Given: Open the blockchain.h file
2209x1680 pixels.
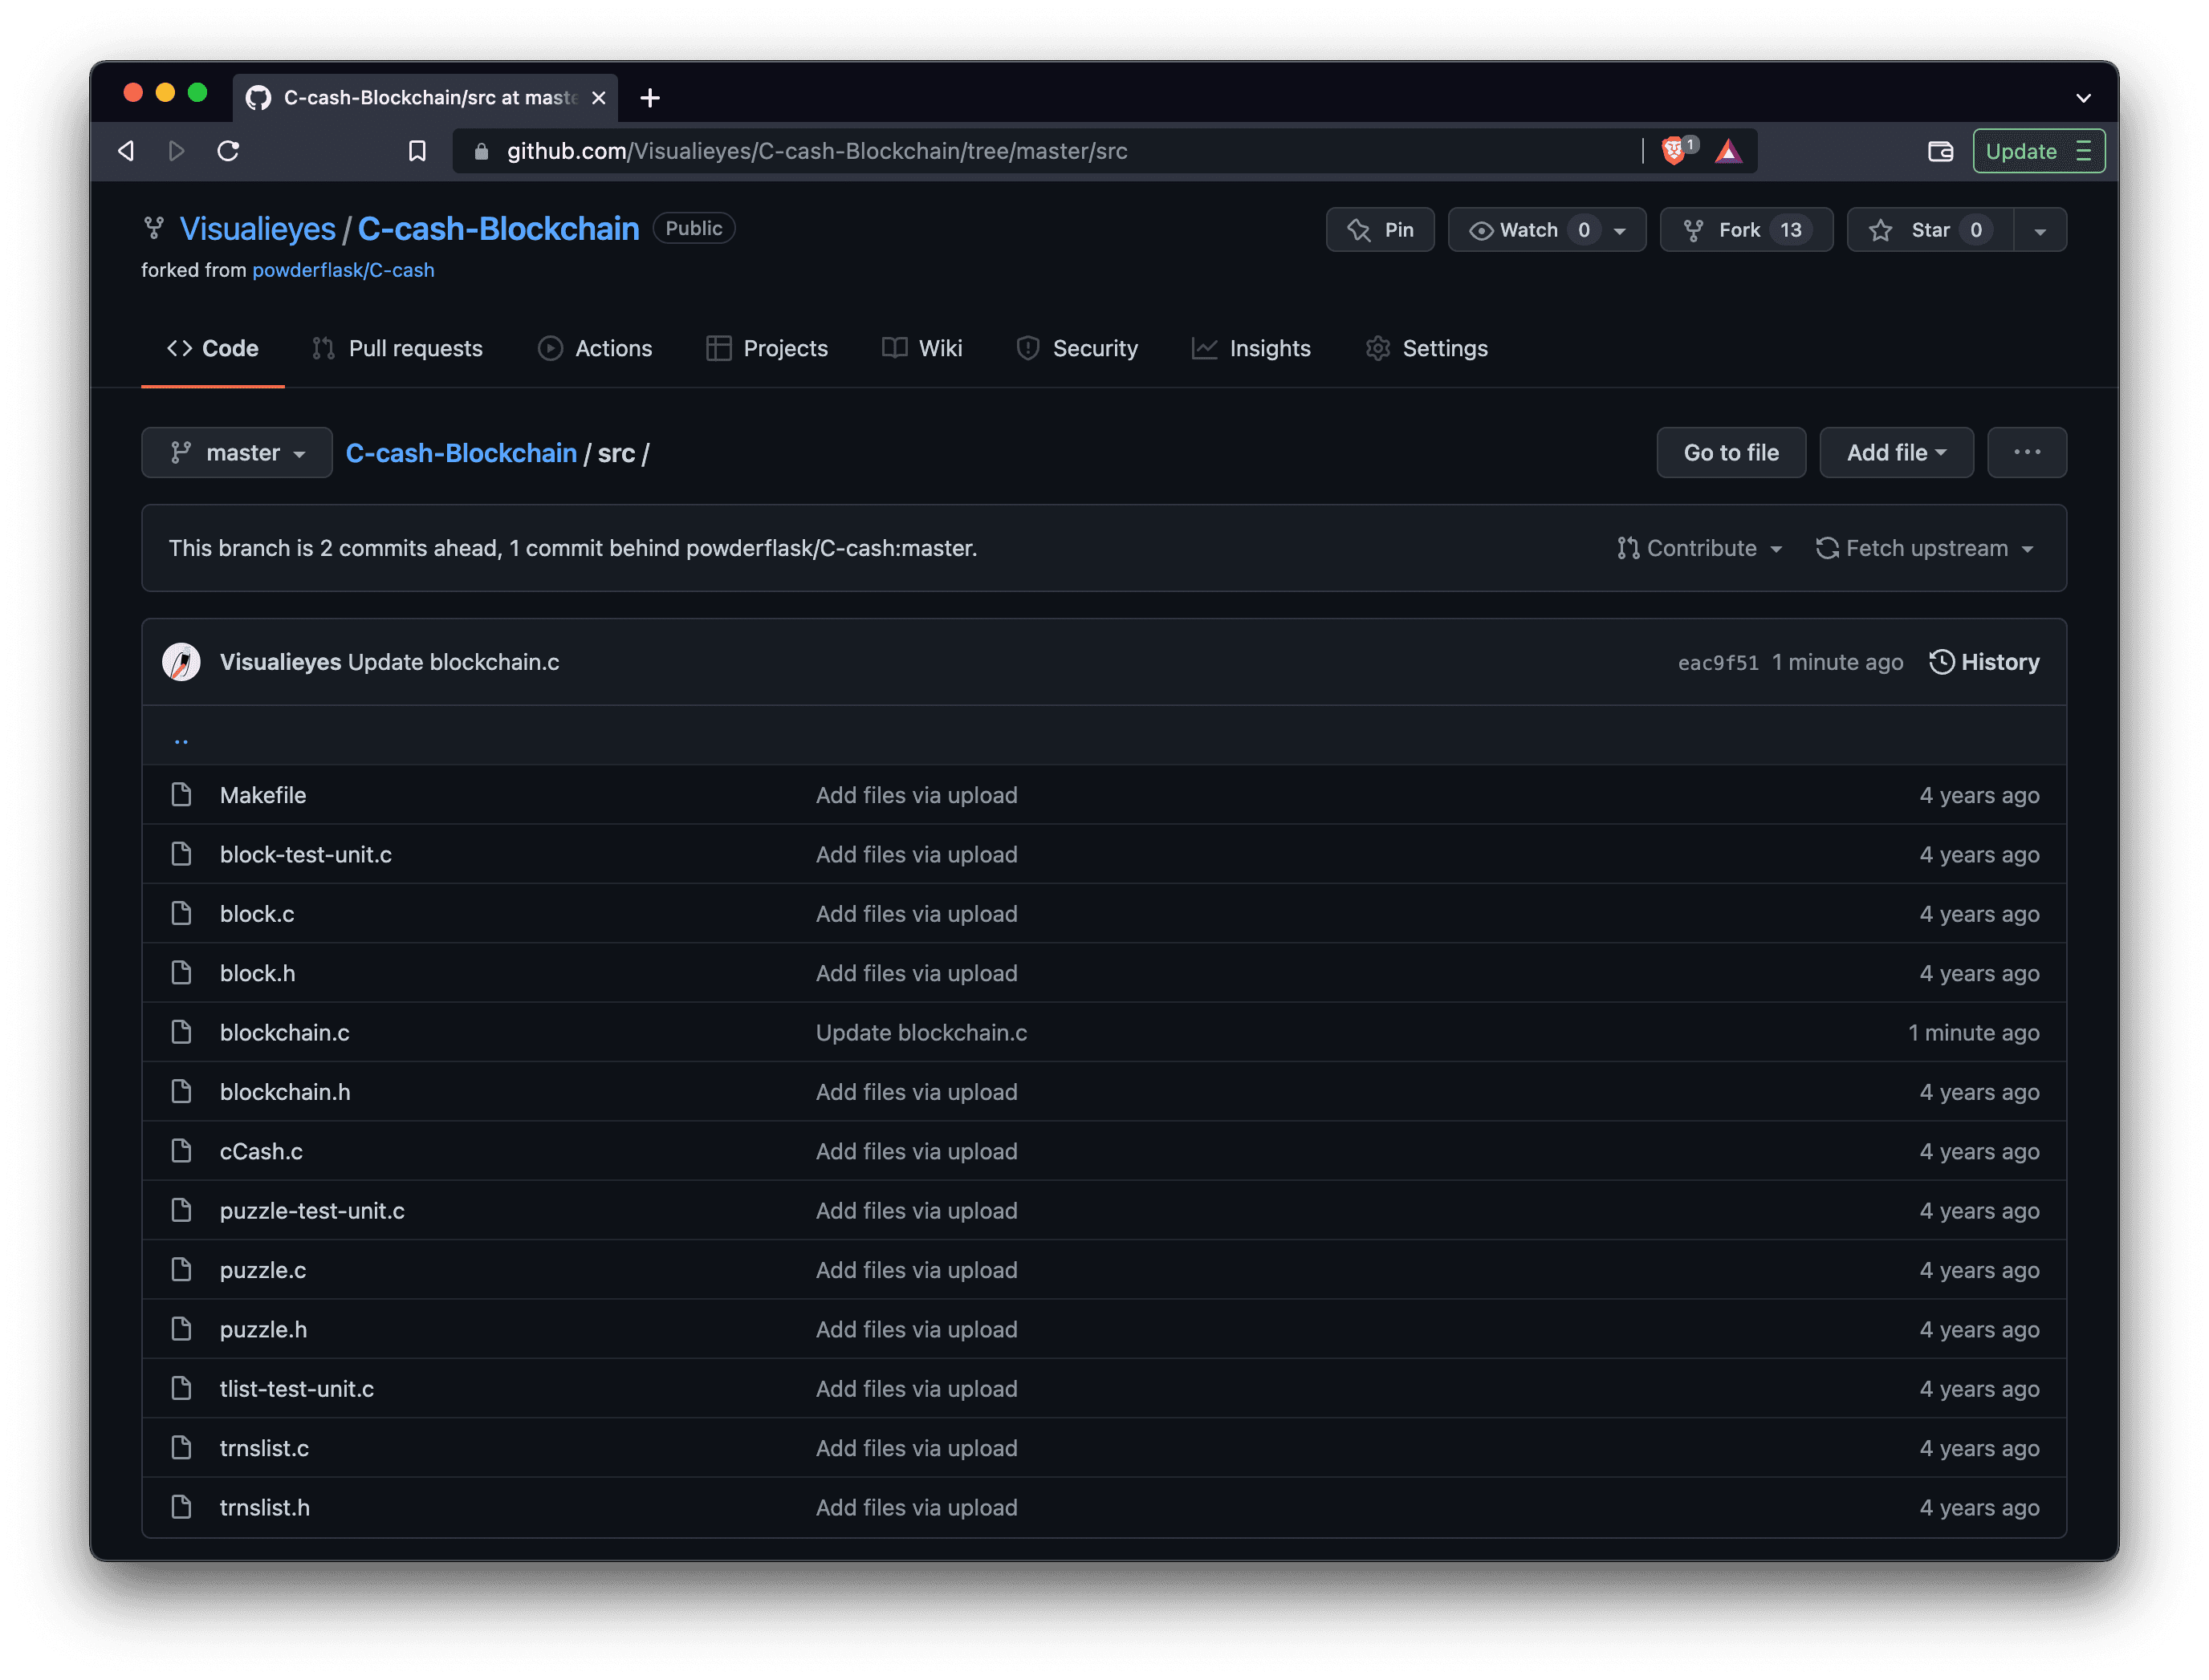Looking at the screenshot, I should [x=285, y=1092].
